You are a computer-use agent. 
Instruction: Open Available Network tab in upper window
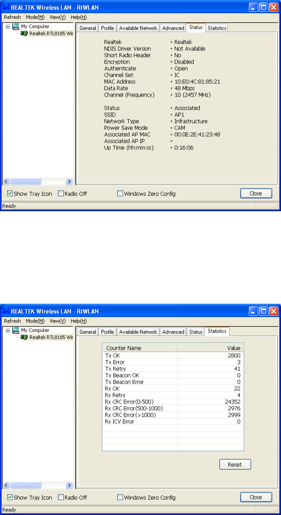[138, 28]
